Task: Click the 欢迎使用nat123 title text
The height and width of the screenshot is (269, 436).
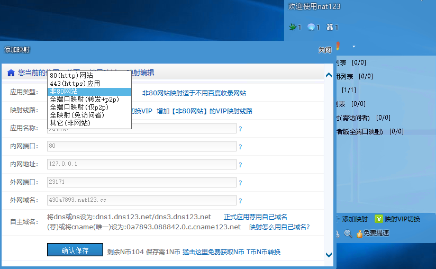Action: click(314, 6)
